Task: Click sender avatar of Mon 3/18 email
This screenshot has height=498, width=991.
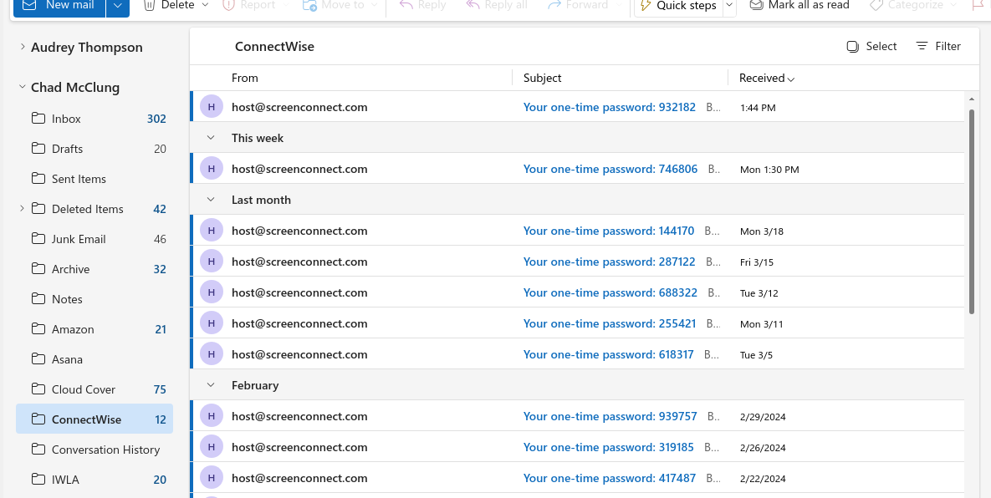Action: (211, 231)
